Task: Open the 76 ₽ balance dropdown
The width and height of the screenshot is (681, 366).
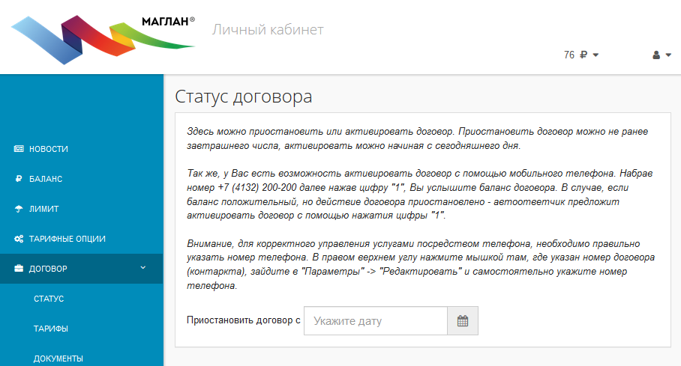Action: click(x=581, y=55)
